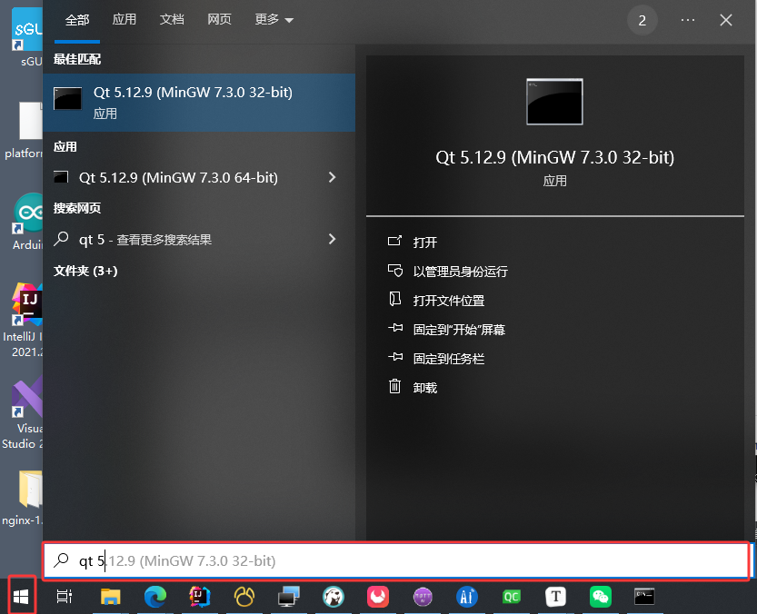Click 打开 to launch Qt
This screenshot has height=614, width=757.
pos(425,242)
